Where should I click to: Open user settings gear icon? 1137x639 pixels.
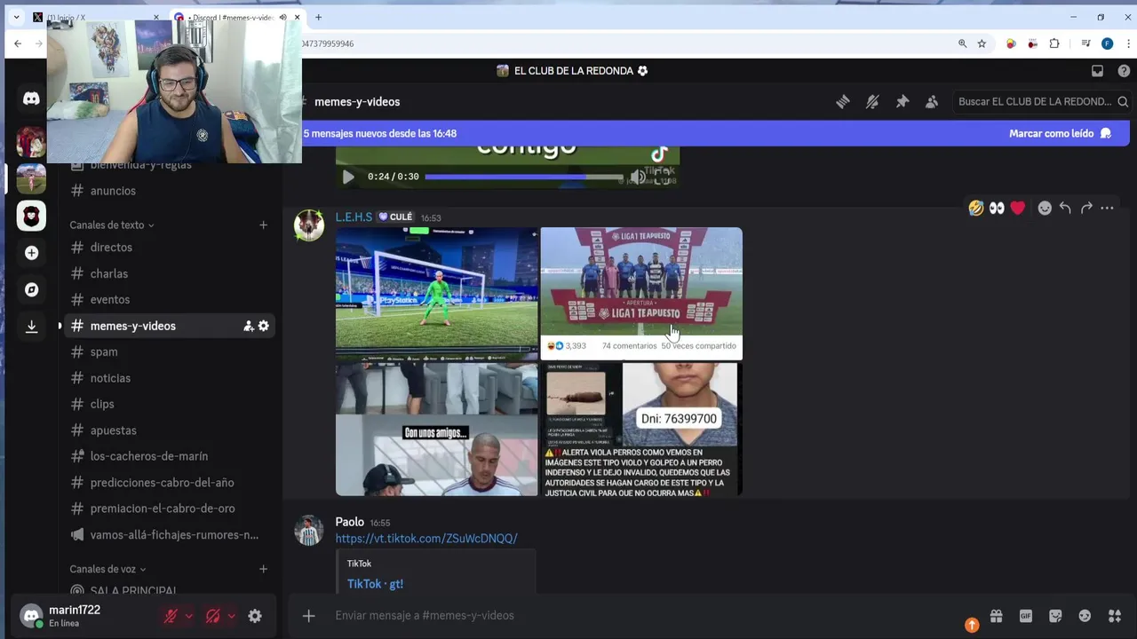[255, 616]
